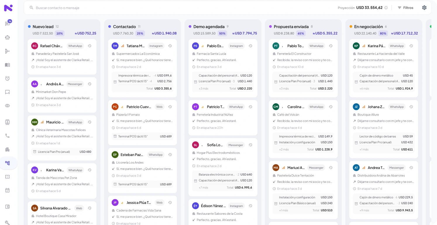437x225 pixels.
Task: Open history icon on Tatiana M... card
Action: point(170,46)
